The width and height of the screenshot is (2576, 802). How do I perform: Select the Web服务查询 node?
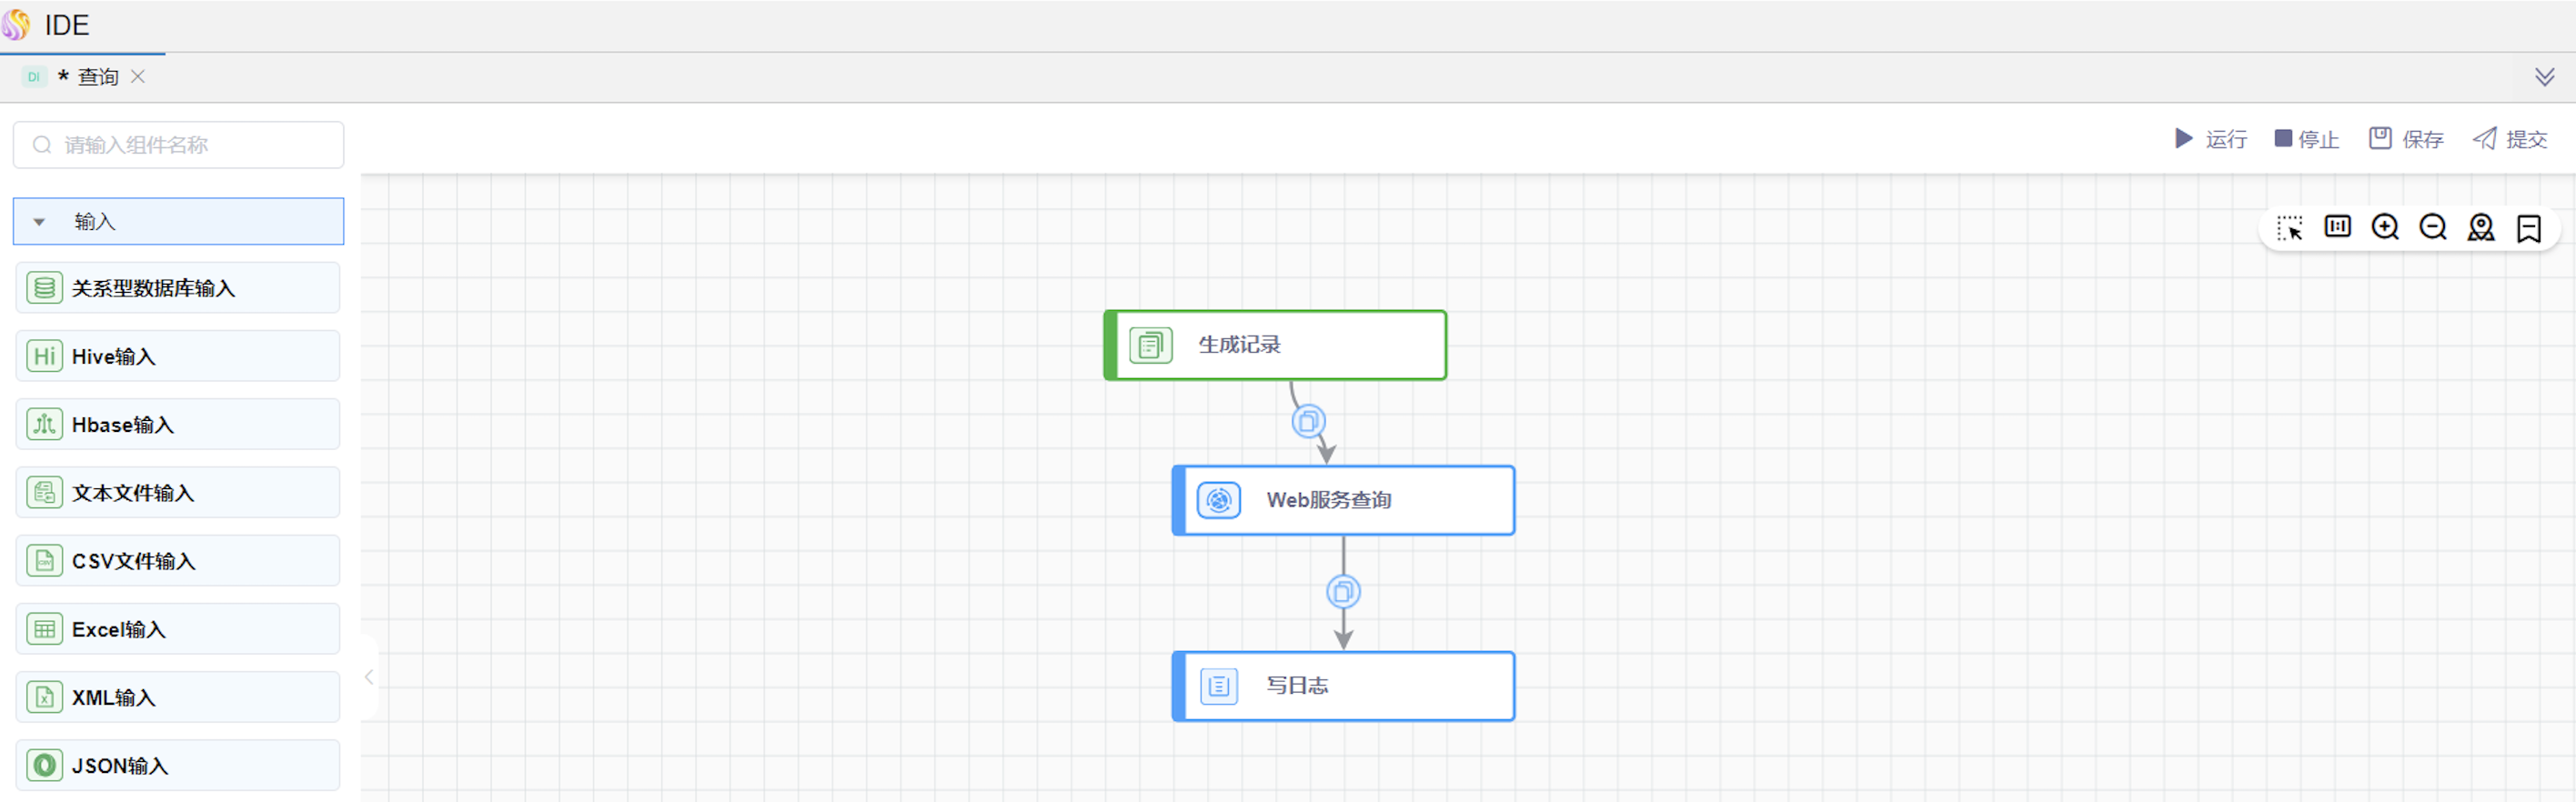click(x=1343, y=500)
